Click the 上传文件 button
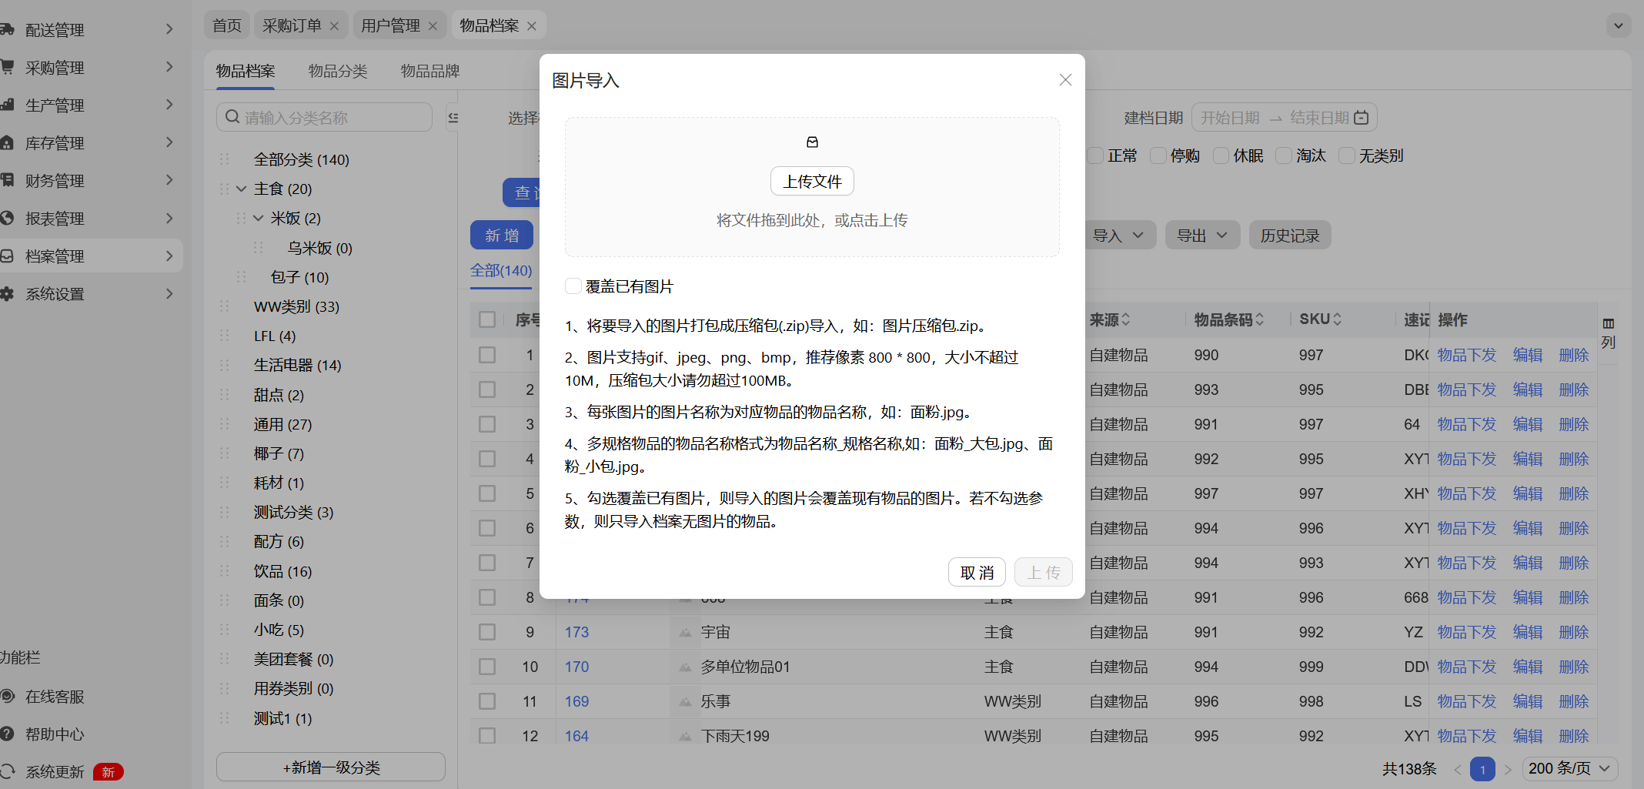The height and width of the screenshot is (789, 1644). pyautogui.click(x=812, y=182)
